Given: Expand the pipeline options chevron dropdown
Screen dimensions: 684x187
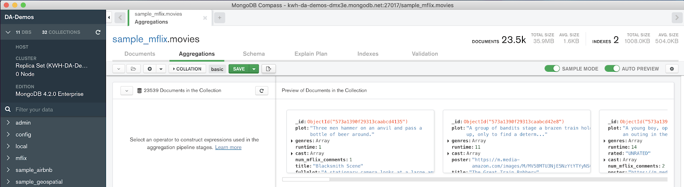Looking at the screenshot, I should tap(119, 69).
